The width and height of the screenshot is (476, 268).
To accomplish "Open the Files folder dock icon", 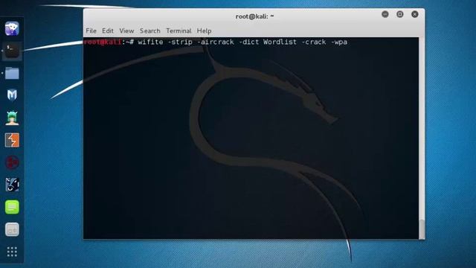I will tap(12, 73).
